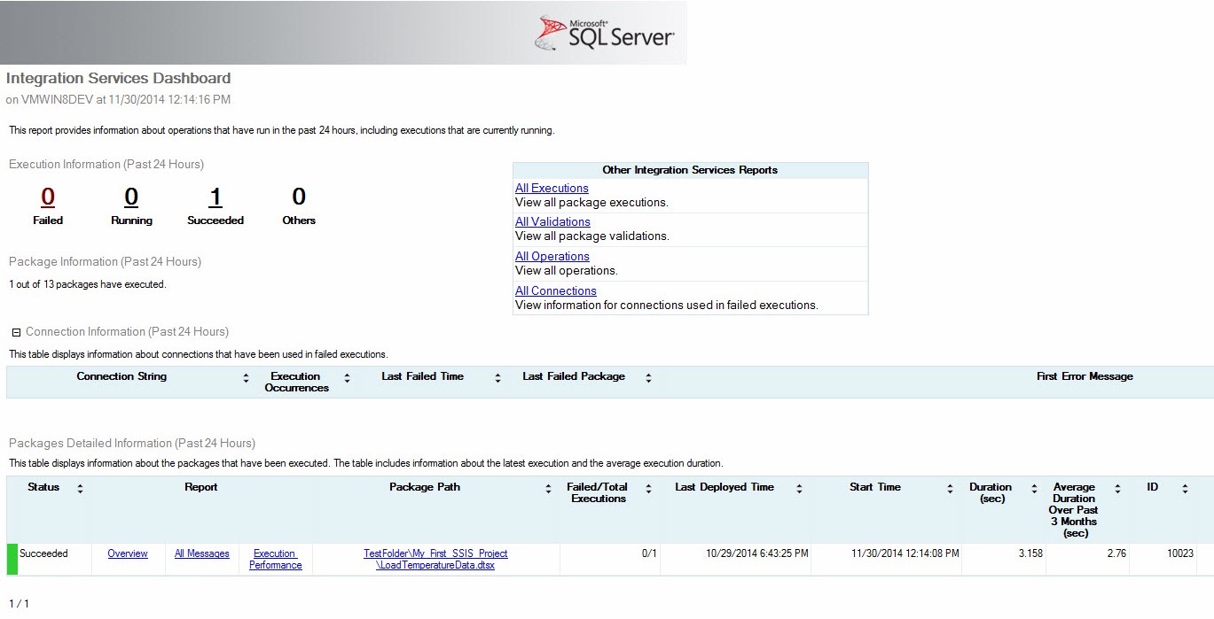Select the 11/30/2014 12:14:08 PM start time
The width and height of the screenshot is (1214, 619).
(905, 553)
